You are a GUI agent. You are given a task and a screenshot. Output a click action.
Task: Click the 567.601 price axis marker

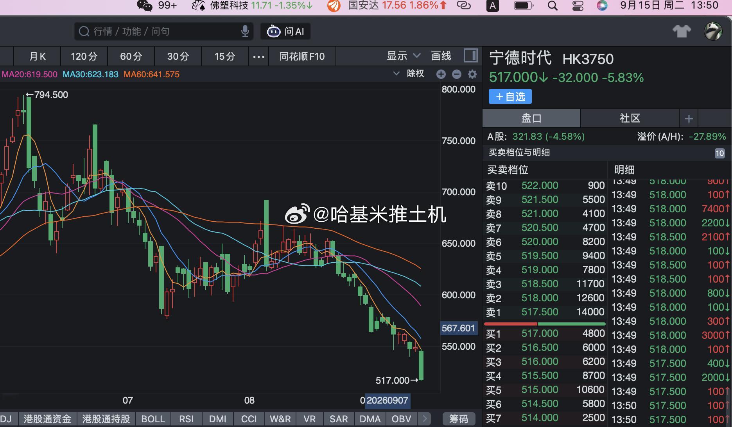tap(458, 328)
